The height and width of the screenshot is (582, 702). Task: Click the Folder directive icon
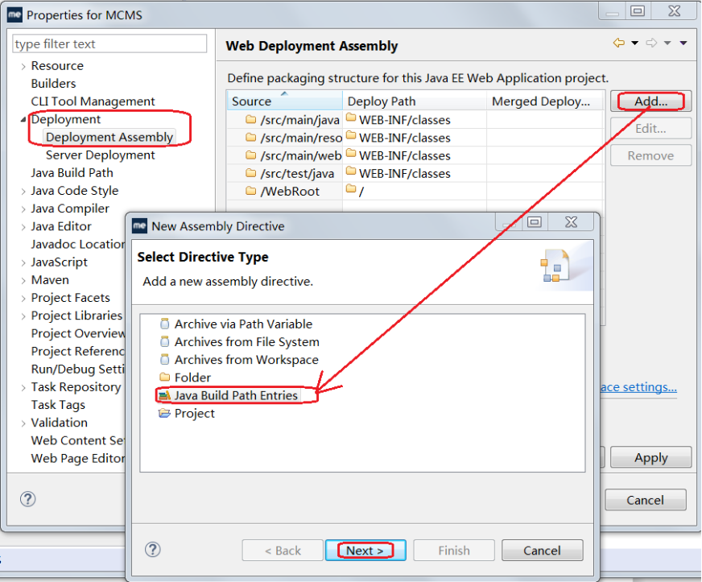[x=165, y=377]
